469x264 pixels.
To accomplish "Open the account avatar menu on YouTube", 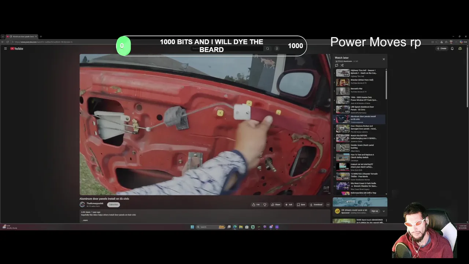I will pos(460,48).
